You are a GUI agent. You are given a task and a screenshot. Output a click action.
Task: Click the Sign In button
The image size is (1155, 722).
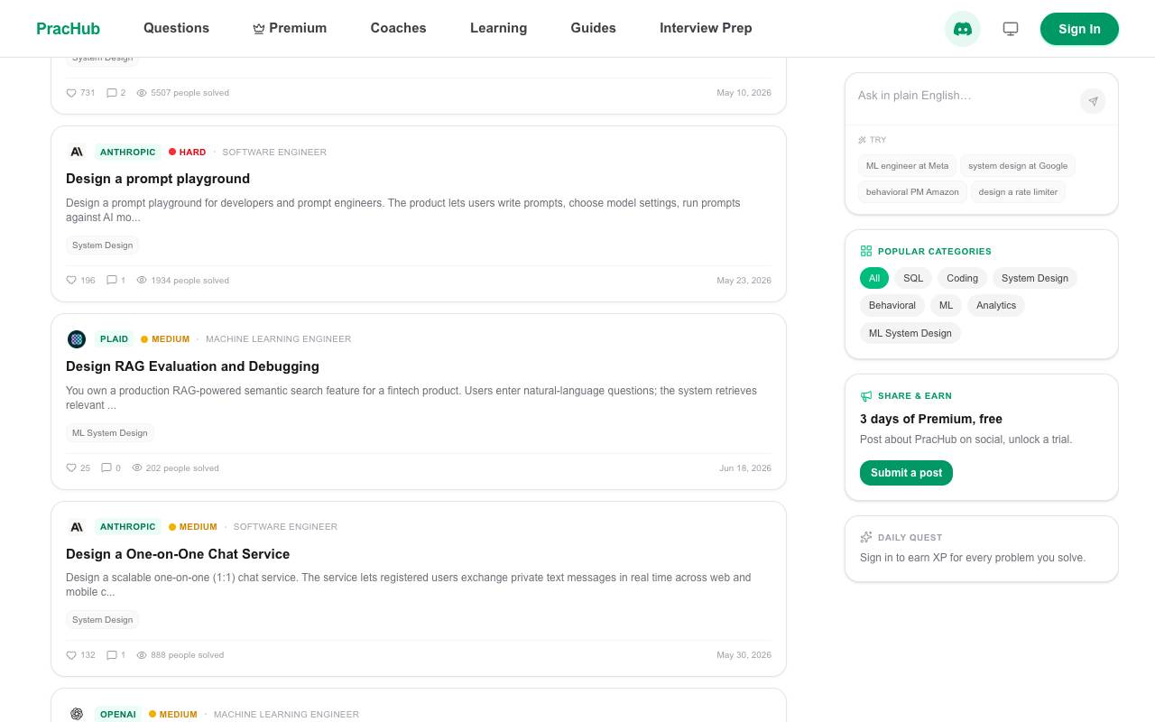(x=1079, y=29)
